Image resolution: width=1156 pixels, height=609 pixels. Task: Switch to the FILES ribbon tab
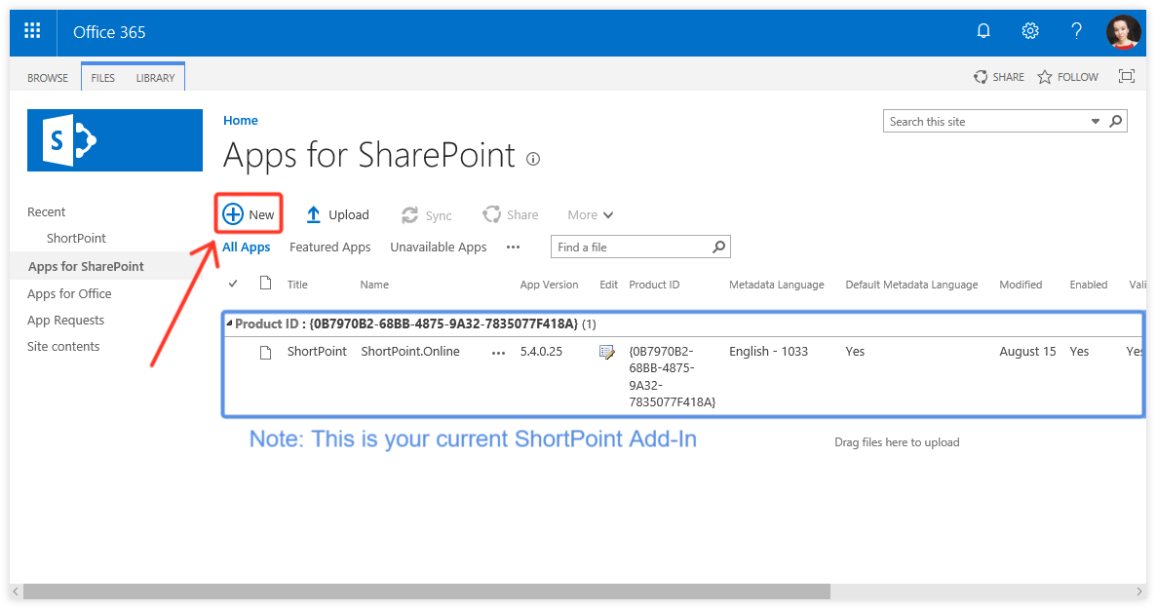pyautogui.click(x=102, y=77)
